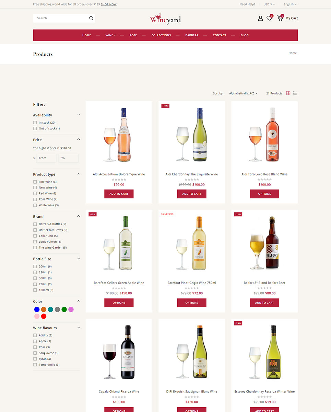
Task: Switch to grid view layout
Action: (x=288, y=93)
